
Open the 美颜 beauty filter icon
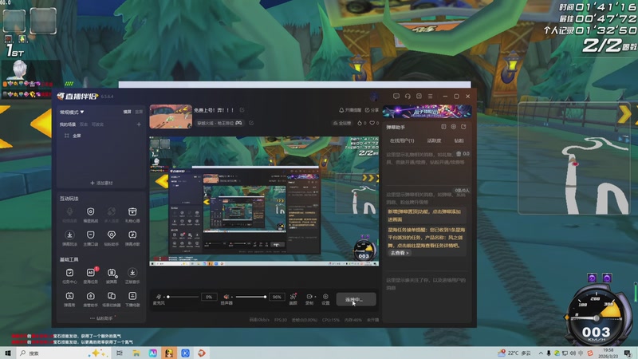coord(293,298)
